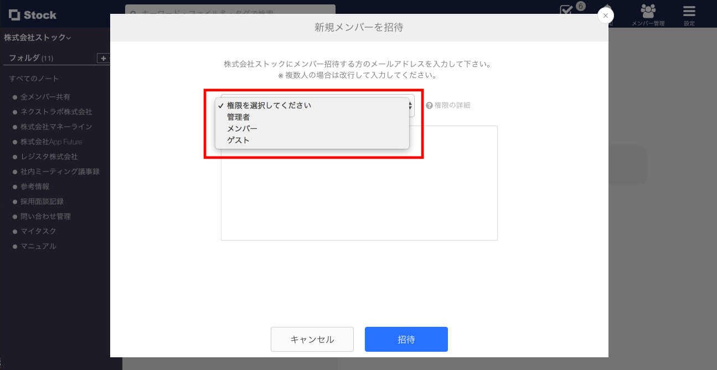
Task: Select the メンバー permission option
Action: click(241, 128)
